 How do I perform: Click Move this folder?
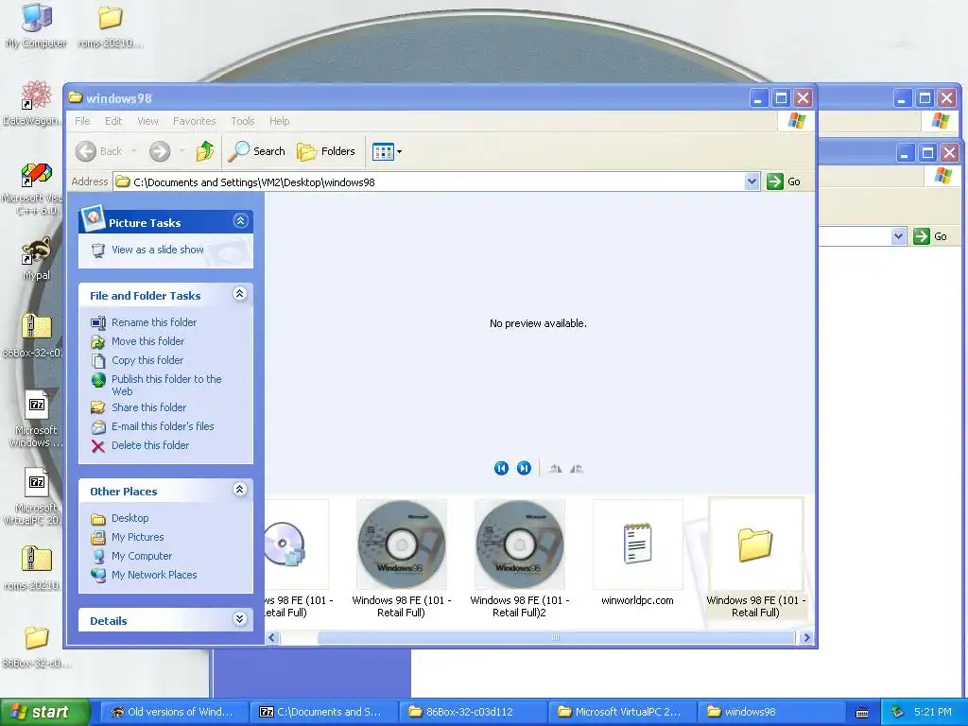coord(147,341)
